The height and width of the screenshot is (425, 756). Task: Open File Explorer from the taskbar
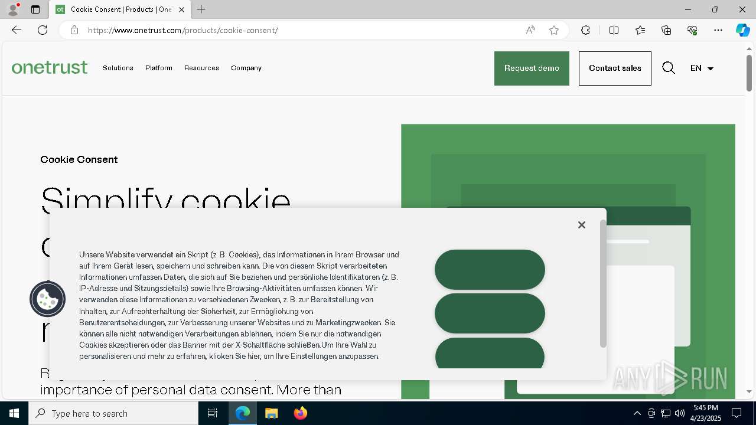(271, 413)
